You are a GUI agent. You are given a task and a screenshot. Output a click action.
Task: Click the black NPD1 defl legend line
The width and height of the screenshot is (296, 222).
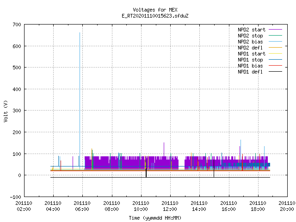tap(276, 72)
